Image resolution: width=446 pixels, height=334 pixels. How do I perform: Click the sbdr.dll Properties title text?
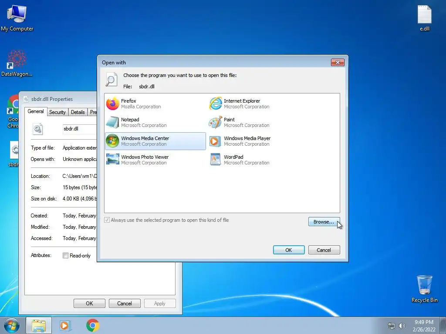pyautogui.click(x=52, y=99)
